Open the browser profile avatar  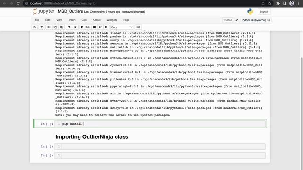(x=292, y=3)
